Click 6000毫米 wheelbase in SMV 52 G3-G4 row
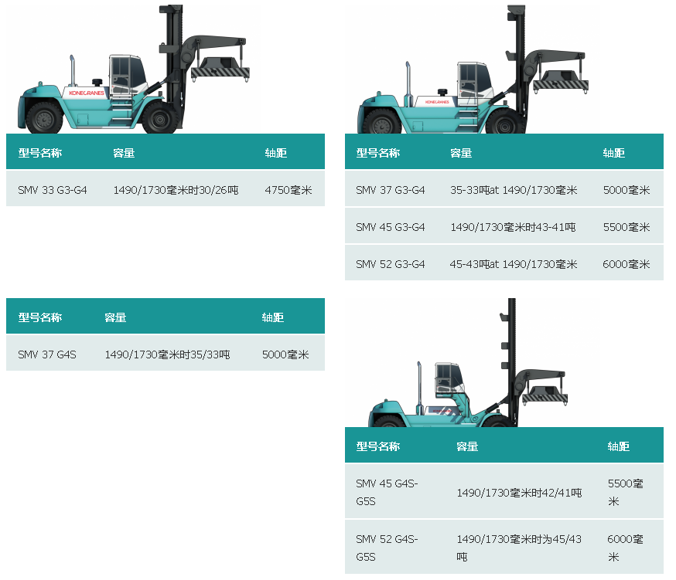The width and height of the screenshot is (676, 580). [x=626, y=264]
